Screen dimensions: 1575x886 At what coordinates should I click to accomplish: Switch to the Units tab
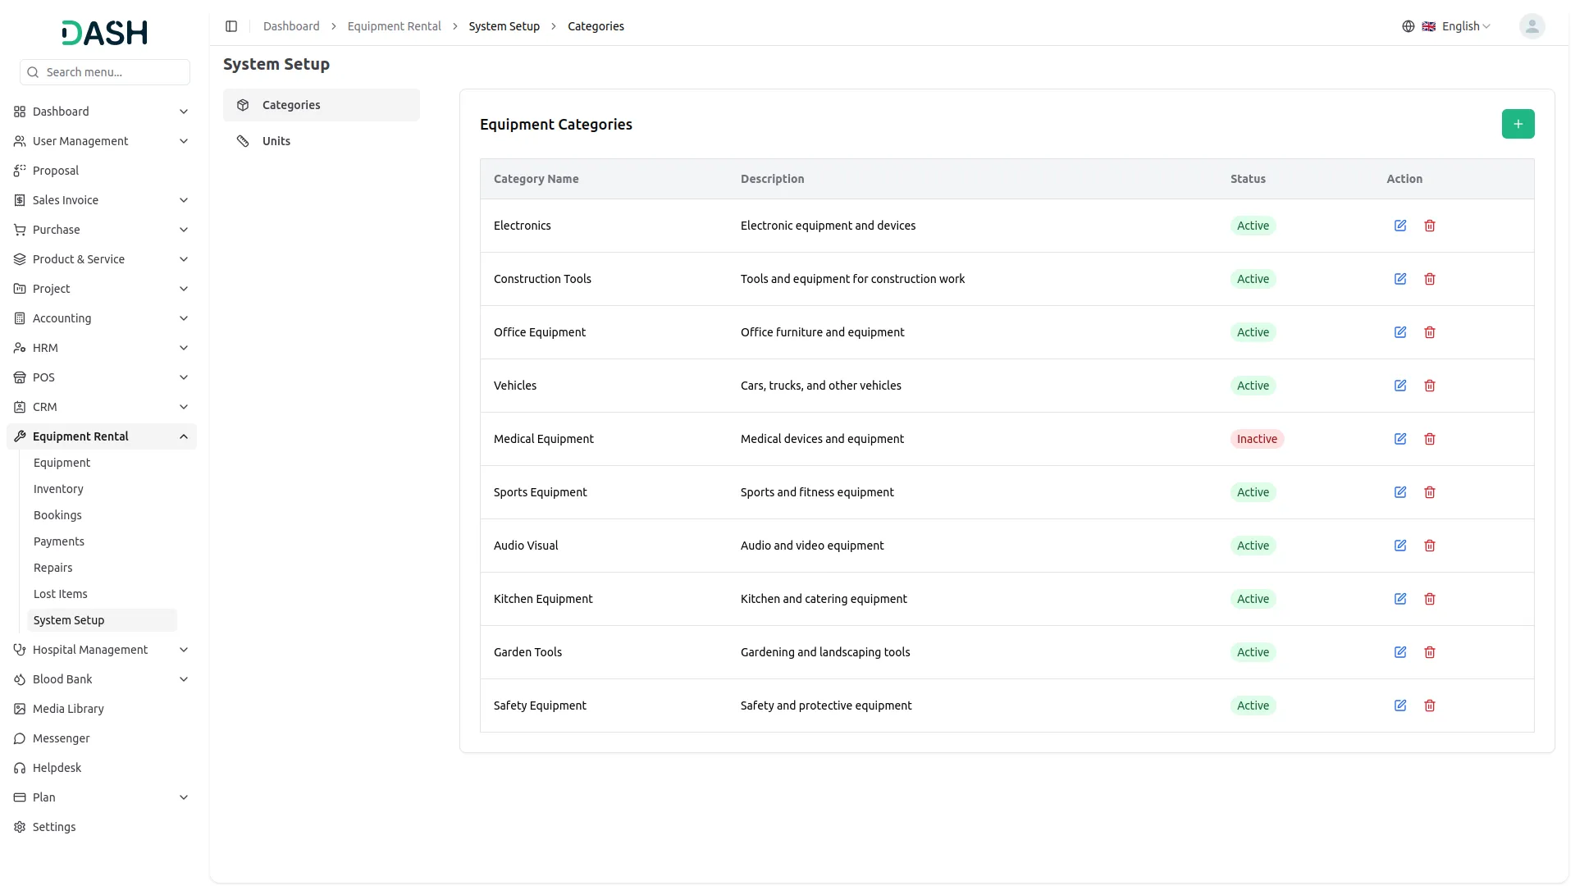click(276, 141)
